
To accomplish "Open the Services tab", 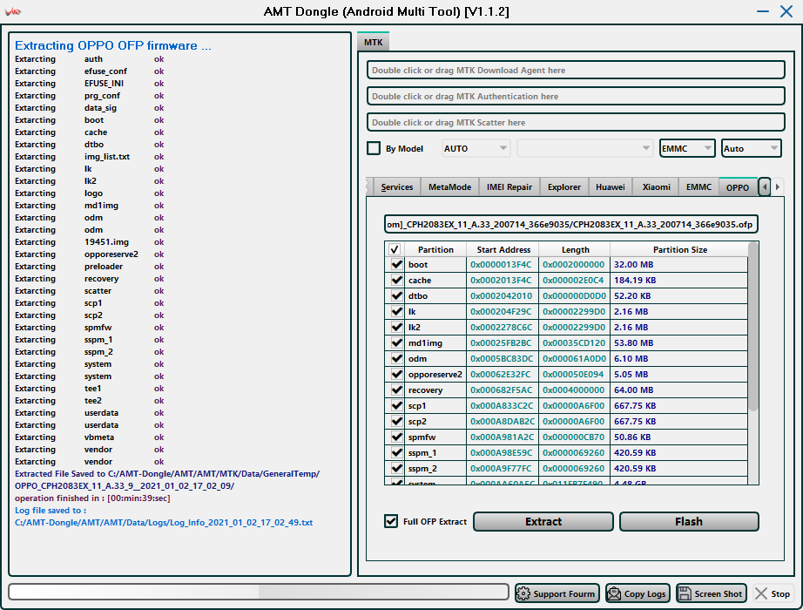I will tap(397, 187).
